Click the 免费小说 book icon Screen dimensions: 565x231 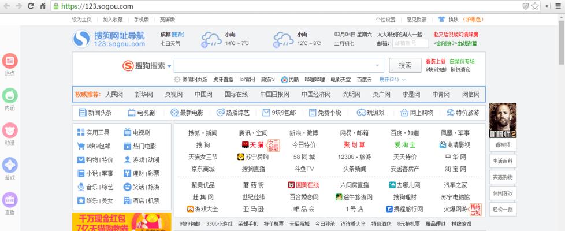pyautogui.click(x=313, y=113)
